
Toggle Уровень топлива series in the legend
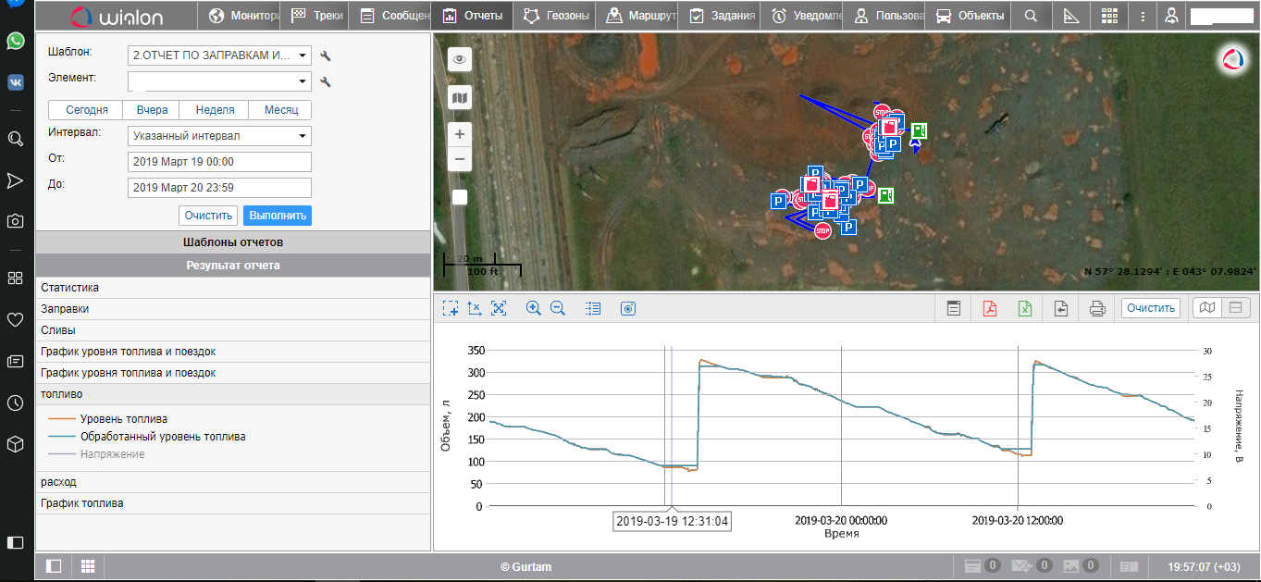123,419
